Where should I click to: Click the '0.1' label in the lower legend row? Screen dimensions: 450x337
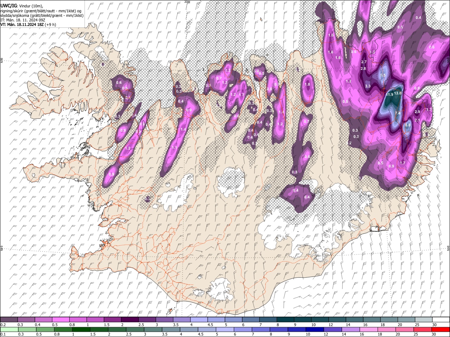[x=3, y=334]
